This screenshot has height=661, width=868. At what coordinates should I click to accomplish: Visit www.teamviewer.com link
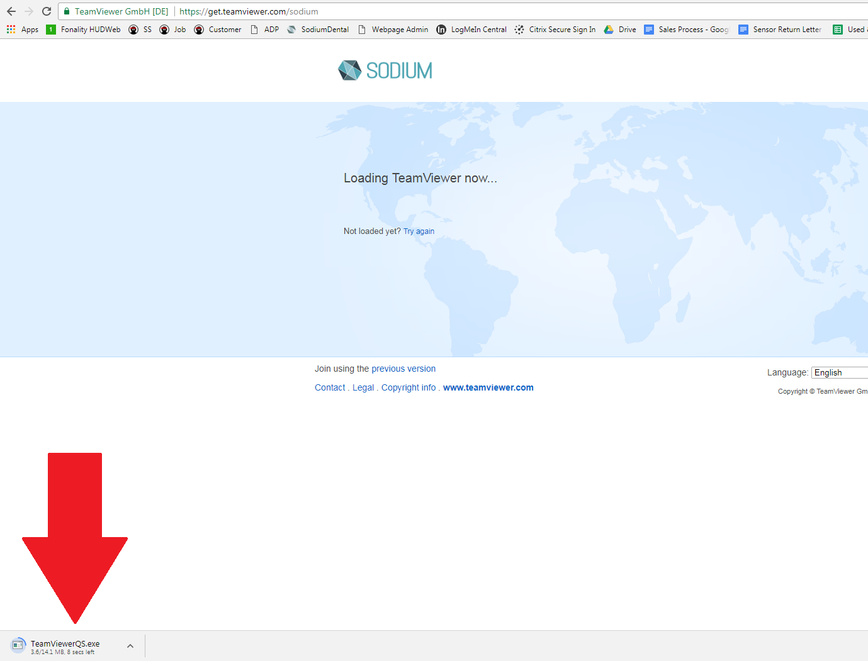point(488,388)
